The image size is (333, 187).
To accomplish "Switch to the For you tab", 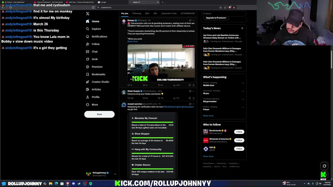I will pyautogui.click(x=125, y=14).
